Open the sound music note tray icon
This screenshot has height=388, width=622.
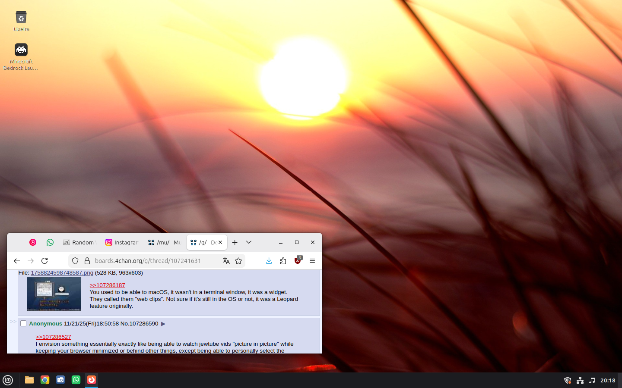click(592, 380)
